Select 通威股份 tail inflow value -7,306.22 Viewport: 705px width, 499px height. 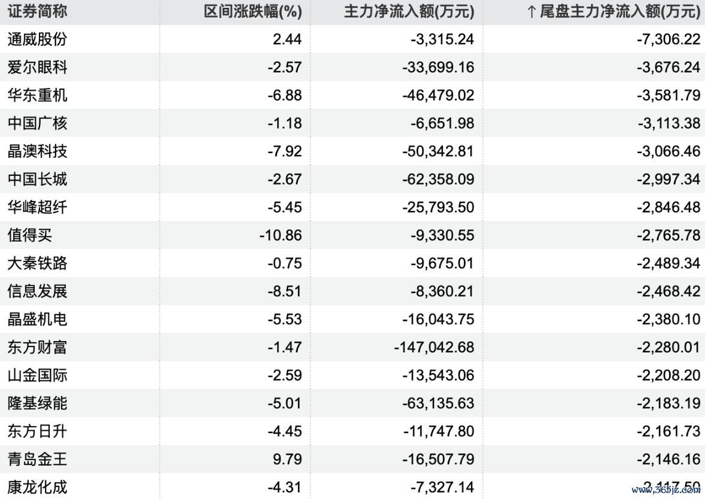668,39
